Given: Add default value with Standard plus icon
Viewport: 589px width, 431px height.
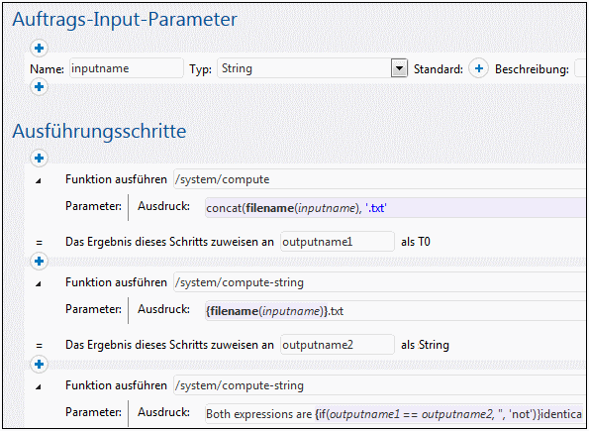Looking at the screenshot, I should pos(478,68).
